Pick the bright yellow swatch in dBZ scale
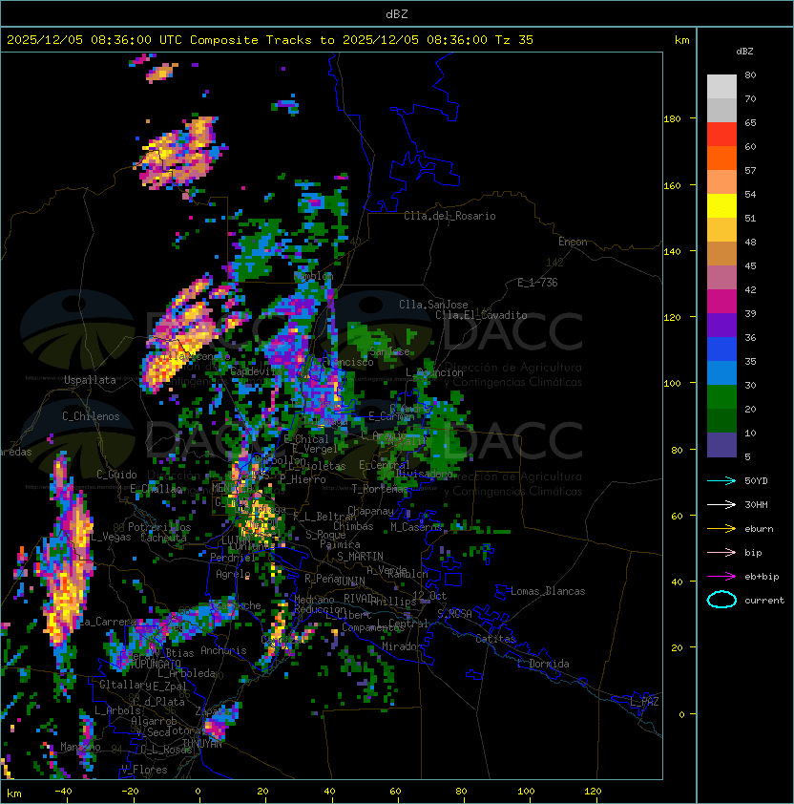This screenshot has width=794, height=804. click(721, 206)
